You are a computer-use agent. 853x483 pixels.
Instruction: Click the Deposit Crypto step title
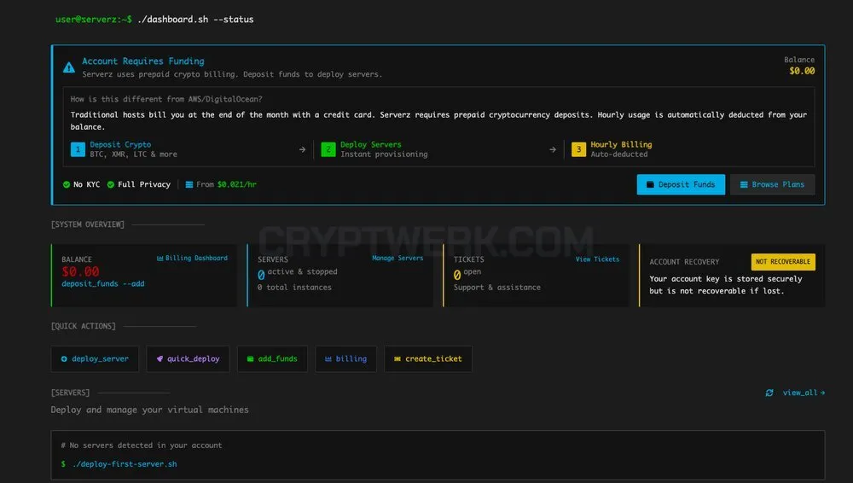pyautogui.click(x=120, y=144)
